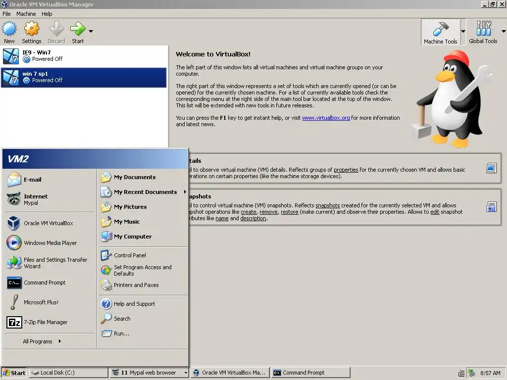507x380 pixels.
Task: Click the Details tool icon on the right
Action: tap(491, 168)
